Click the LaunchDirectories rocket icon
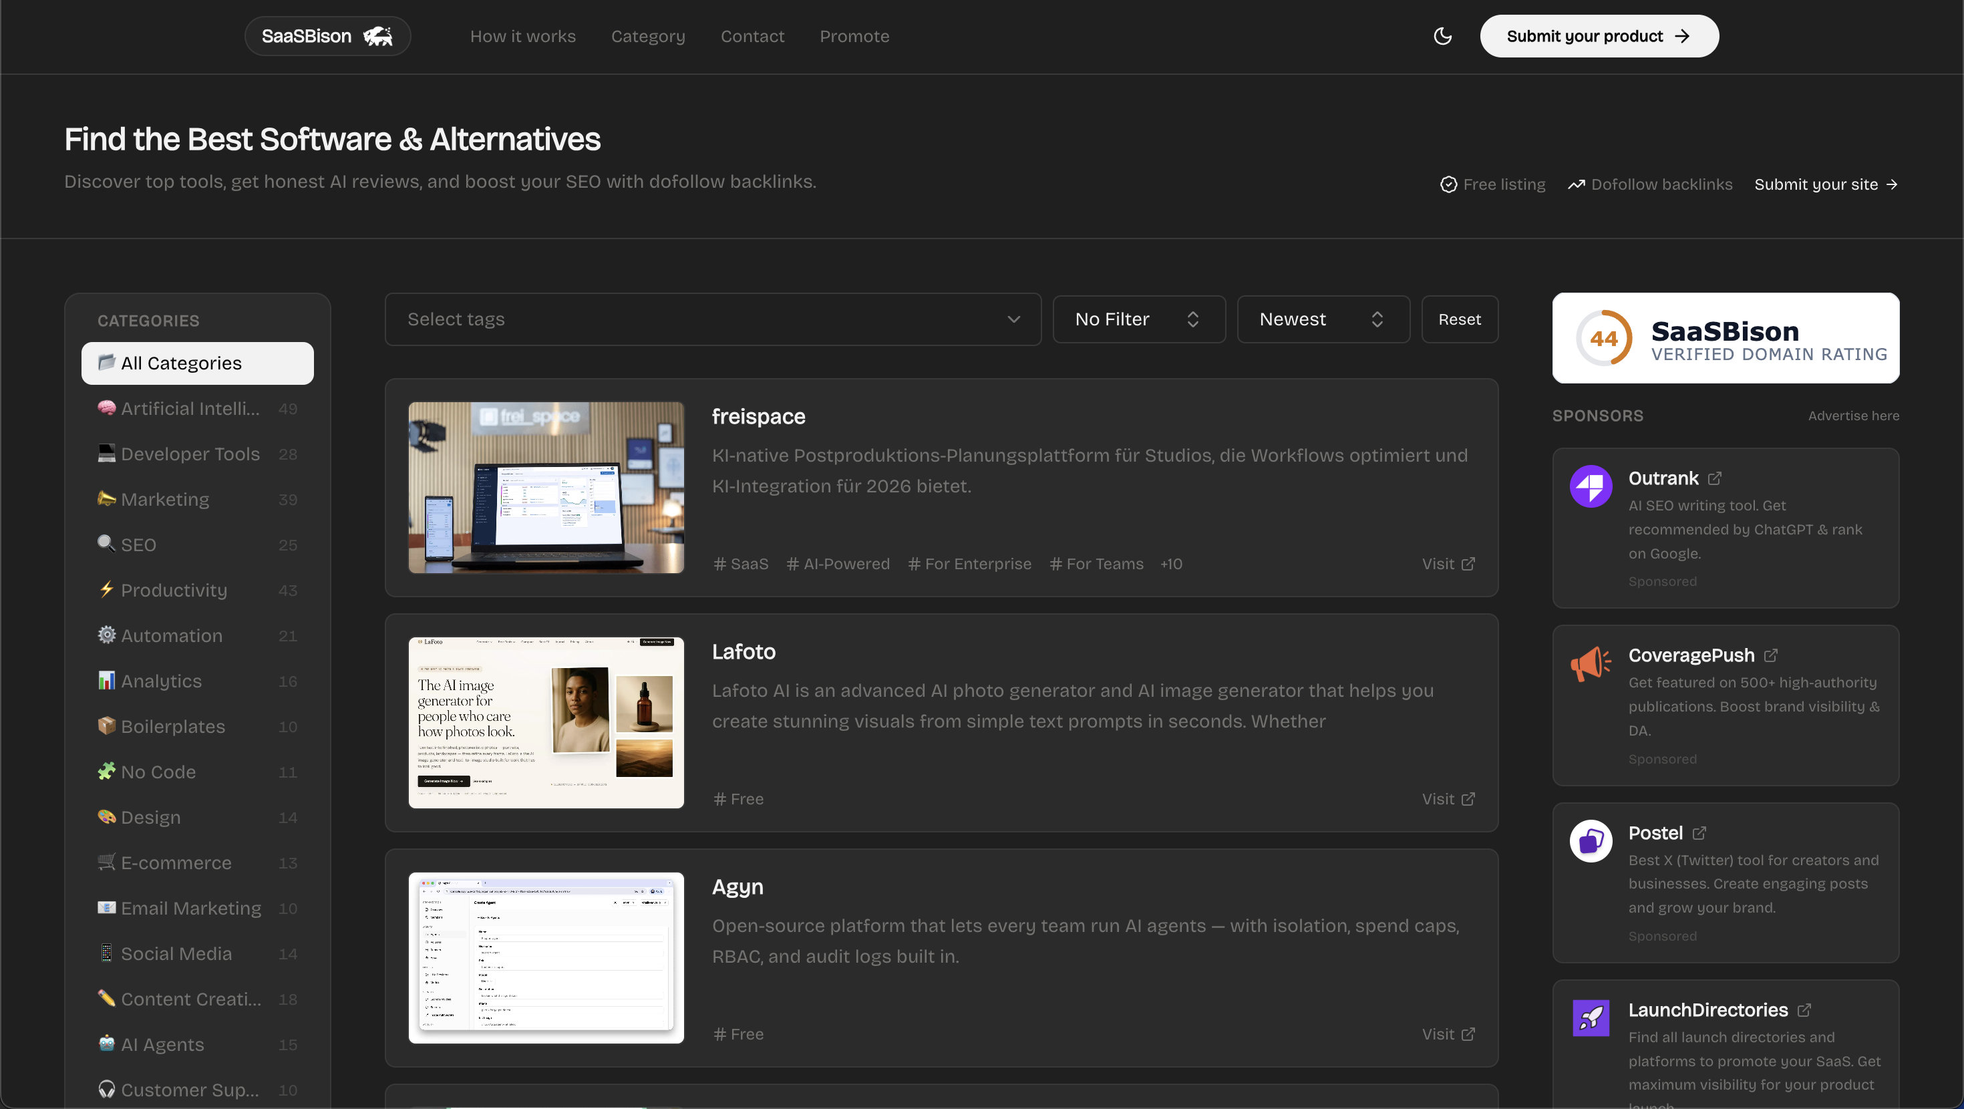Image resolution: width=1964 pixels, height=1109 pixels. click(1591, 1018)
